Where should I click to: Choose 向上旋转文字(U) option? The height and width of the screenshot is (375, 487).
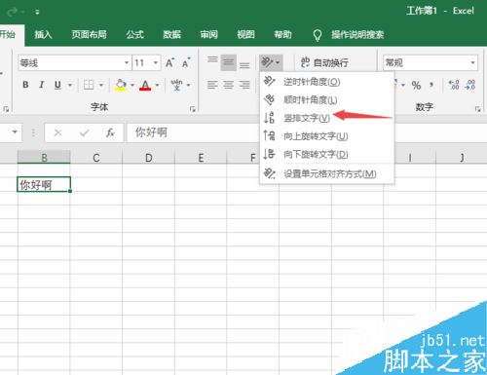coord(327,135)
